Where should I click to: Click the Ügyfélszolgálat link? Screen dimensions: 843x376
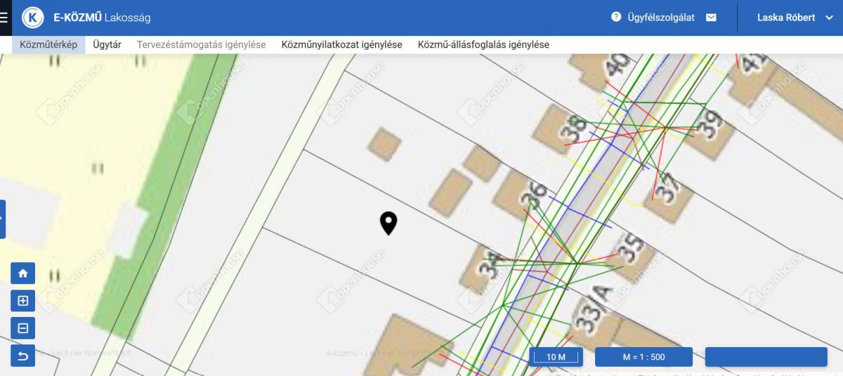click(661, 18)
